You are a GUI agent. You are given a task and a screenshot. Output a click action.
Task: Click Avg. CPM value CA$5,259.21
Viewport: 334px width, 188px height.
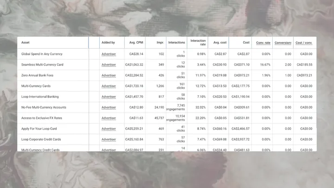coord(134,129)
